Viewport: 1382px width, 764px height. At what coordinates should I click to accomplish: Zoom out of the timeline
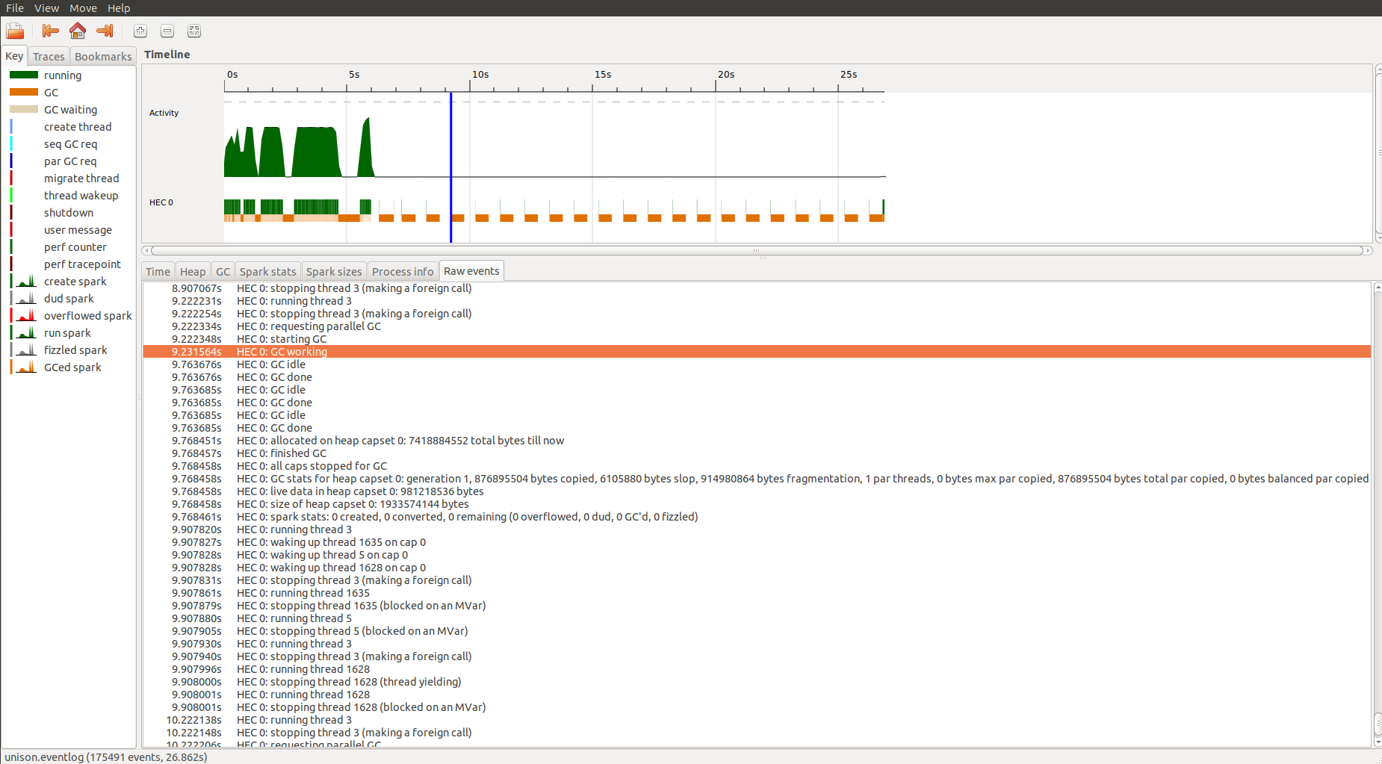pos(167,31)
